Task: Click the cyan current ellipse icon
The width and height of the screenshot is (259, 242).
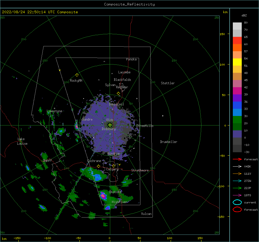Action: (237, 202)
